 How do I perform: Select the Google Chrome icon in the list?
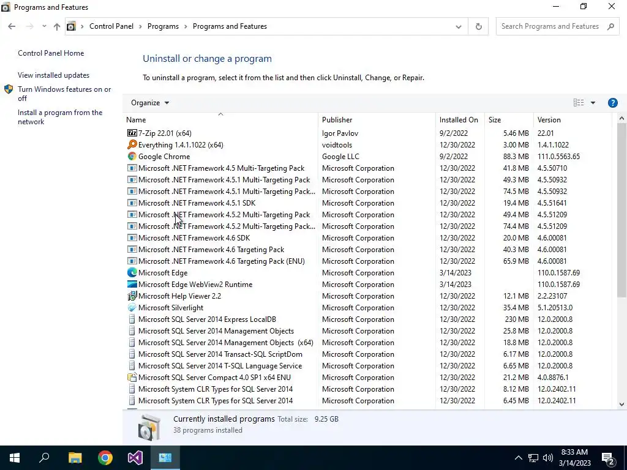[x=132, y=156]
